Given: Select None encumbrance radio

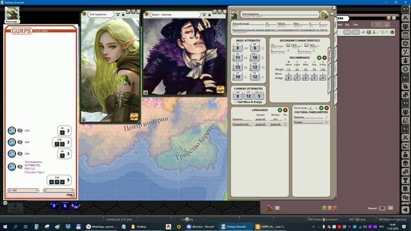Looking at the screenshot, I should pos(288,62).
